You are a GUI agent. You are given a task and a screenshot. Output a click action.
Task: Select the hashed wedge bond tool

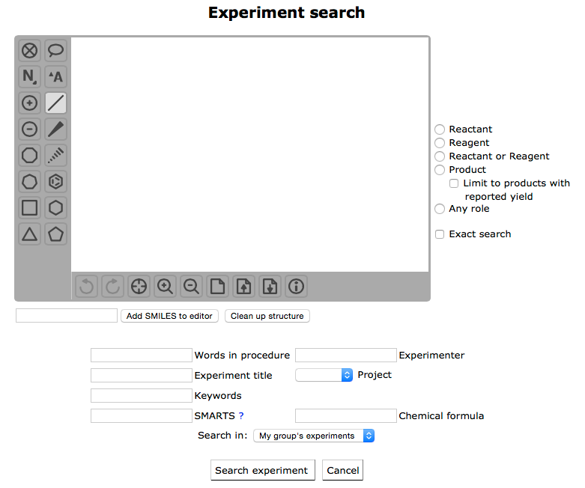pos(55,156)
